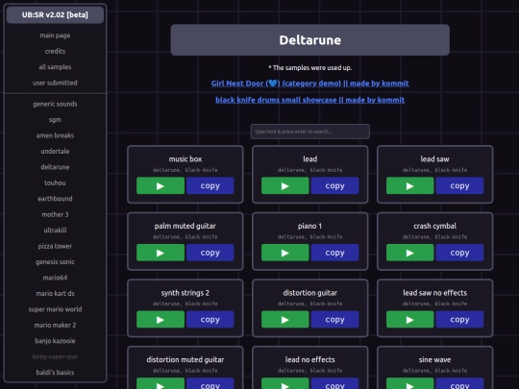519x389 pixels.
Task: Play the lead saw no effects sample
Action: (409, 319)
